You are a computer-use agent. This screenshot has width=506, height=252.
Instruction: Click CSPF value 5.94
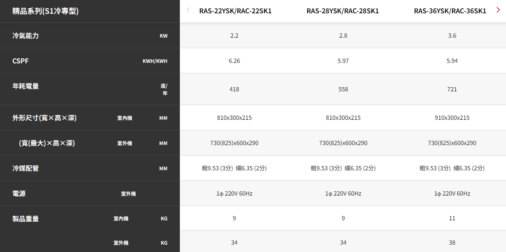click(x=452, y=61)
